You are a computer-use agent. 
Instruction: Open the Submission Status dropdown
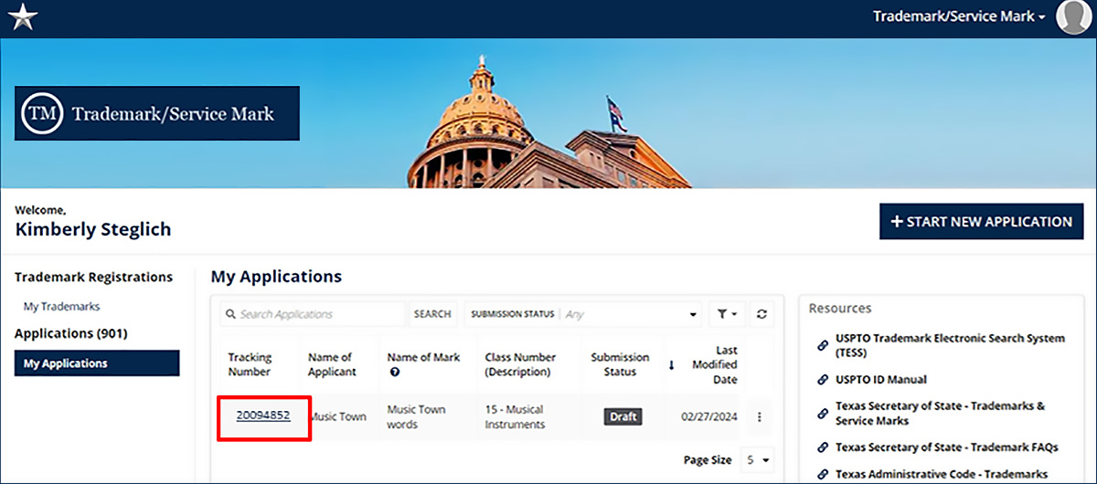629,314
